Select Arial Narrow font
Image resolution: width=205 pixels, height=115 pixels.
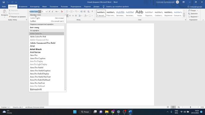click(46, 52)
